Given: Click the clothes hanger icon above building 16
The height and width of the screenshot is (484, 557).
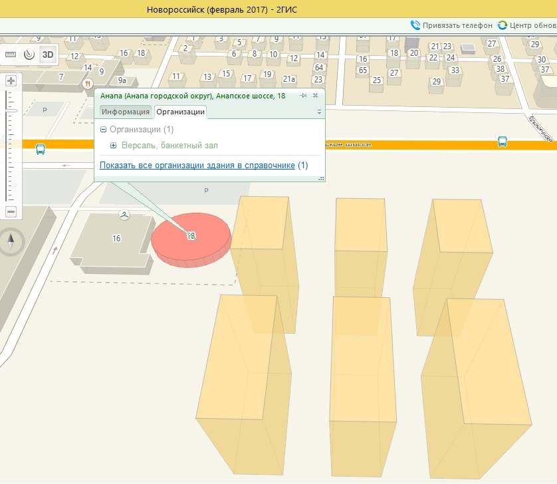Looking at the screenshot, I should pyautogui.click(x=124, y=215).
